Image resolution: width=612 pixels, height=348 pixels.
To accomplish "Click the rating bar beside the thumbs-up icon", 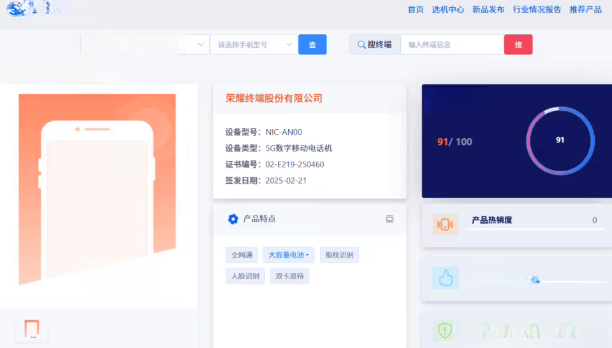I will pos(537,281).
